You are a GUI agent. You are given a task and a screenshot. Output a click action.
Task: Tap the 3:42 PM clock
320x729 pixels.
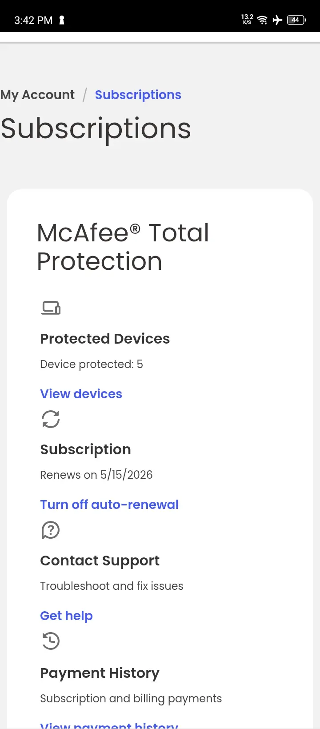pos(33,20)
